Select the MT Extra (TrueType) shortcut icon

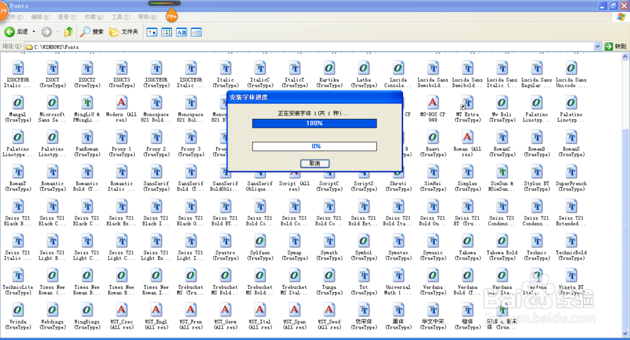coord(467,103)
